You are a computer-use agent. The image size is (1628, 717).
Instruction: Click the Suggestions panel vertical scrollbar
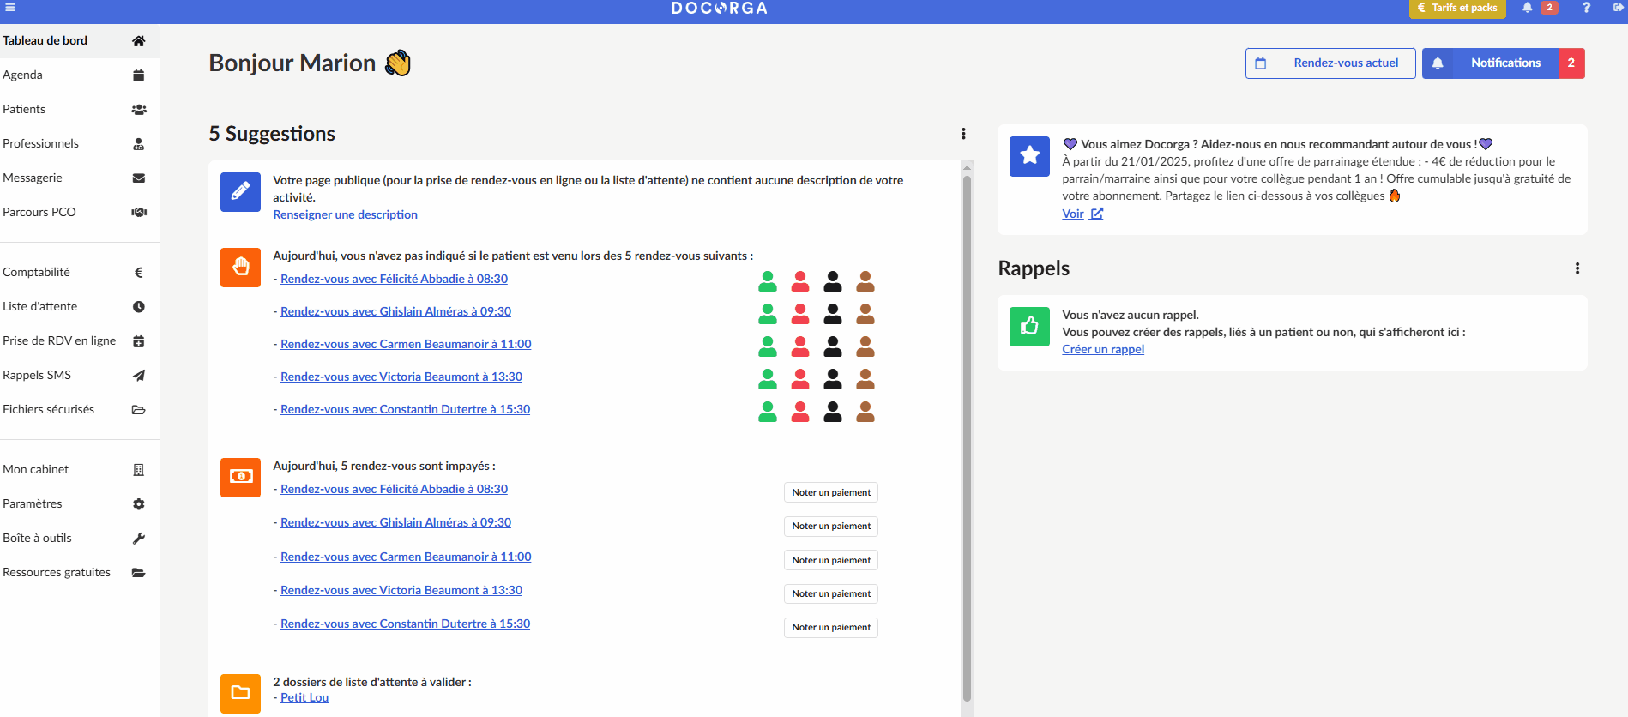click(x=967, y=437)
